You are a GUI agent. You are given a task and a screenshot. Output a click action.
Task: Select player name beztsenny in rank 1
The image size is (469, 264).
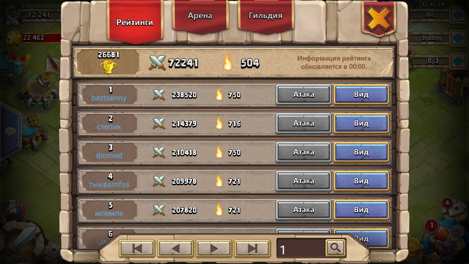tap(109, 98)
